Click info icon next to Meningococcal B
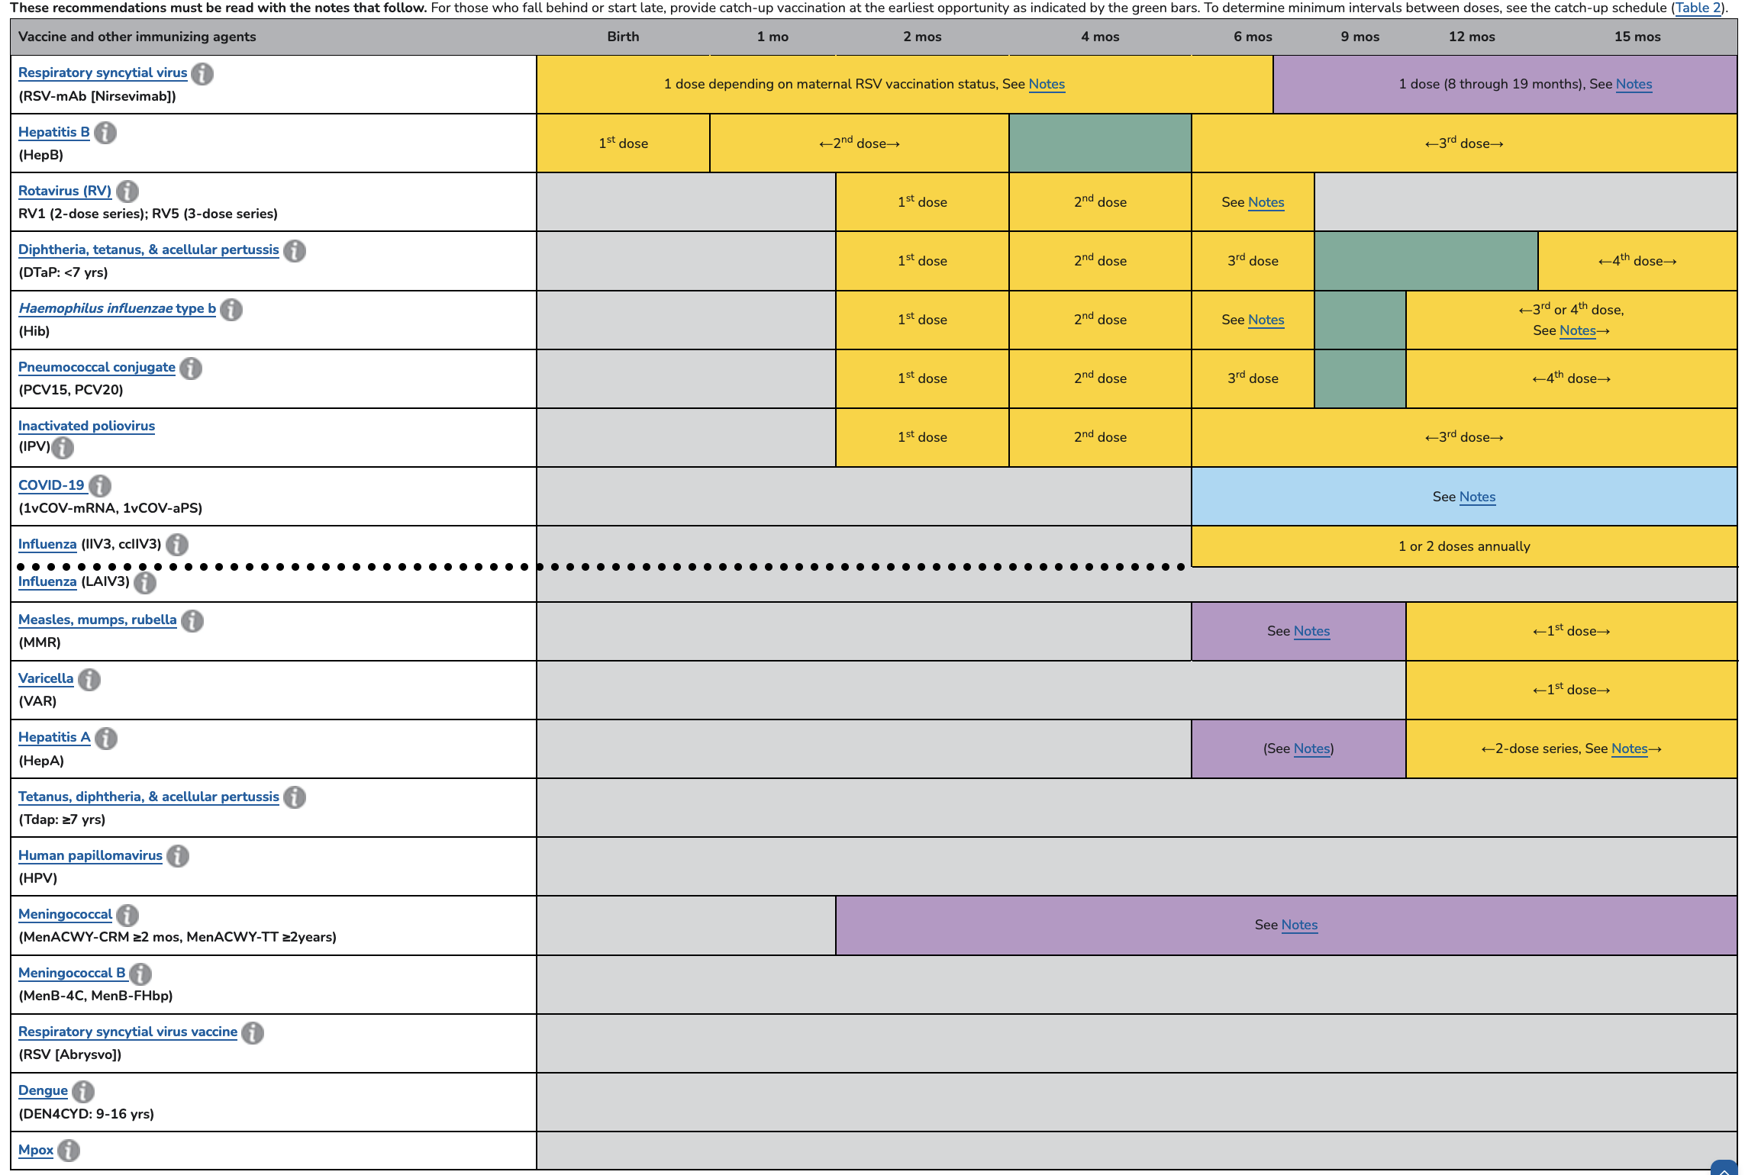This screenshot has height=1175, width=1745. pyautogui.click(x=140, y=974)
